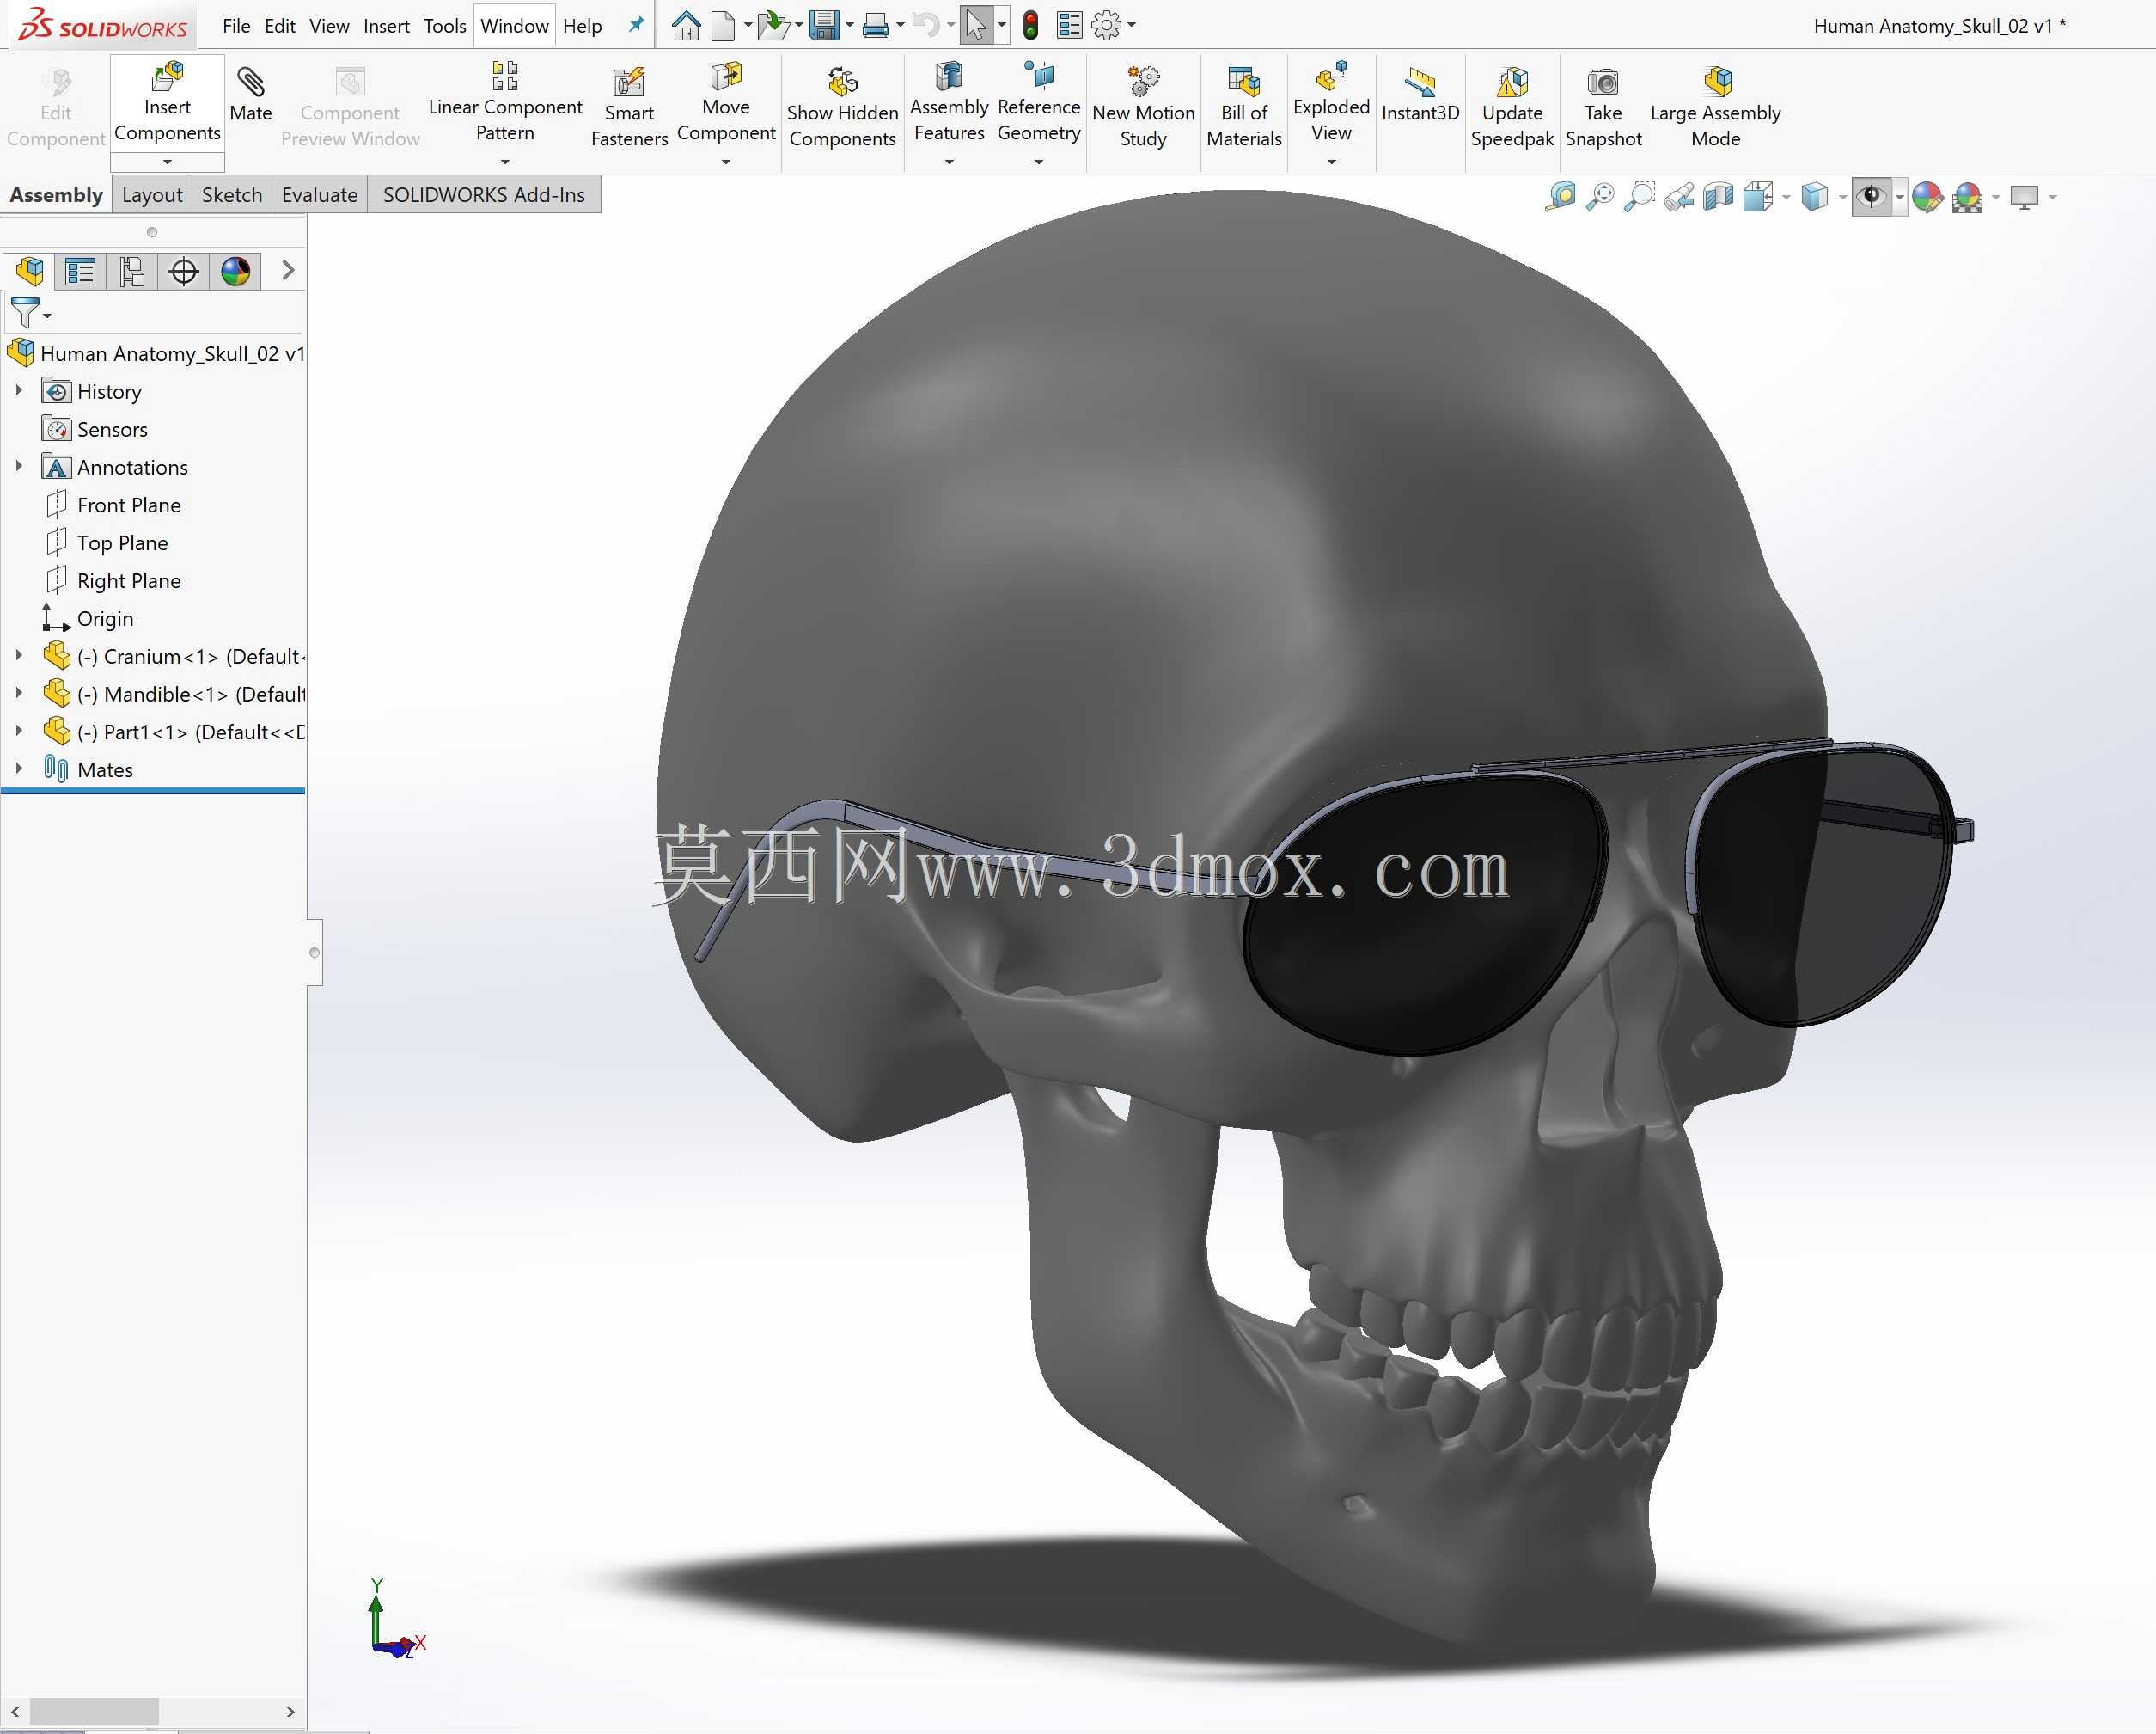Save the assembly with the Save icon
Image resolution: width=2156 pixels, height=1734 pixels.
tap(824, 25)
